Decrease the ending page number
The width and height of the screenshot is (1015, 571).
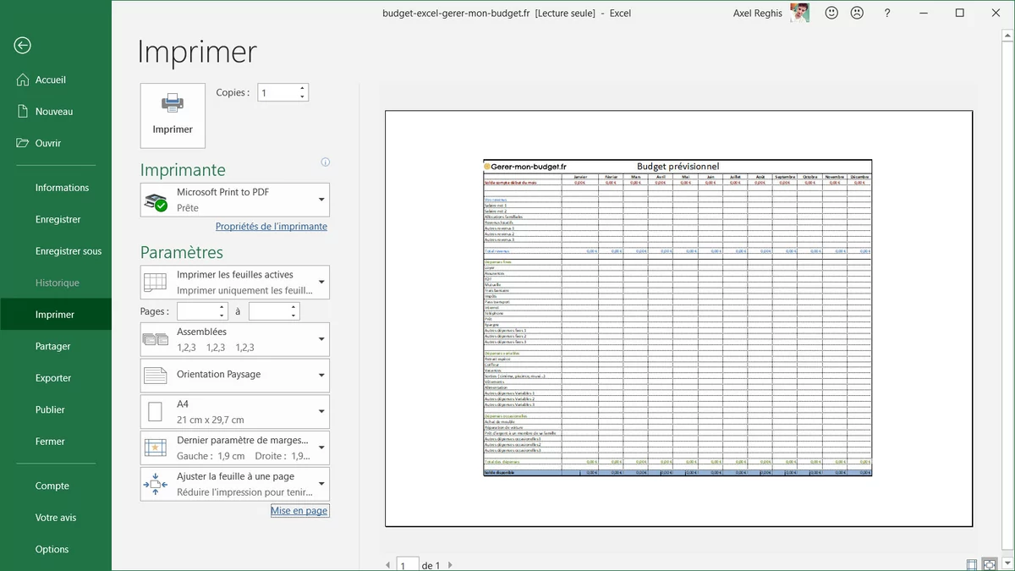[x=294, y=316]
